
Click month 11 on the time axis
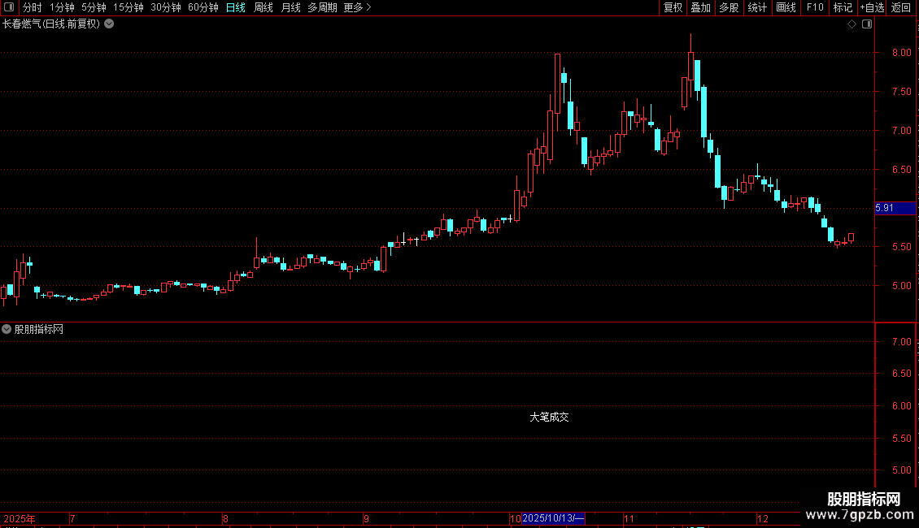tap(629, 518)
